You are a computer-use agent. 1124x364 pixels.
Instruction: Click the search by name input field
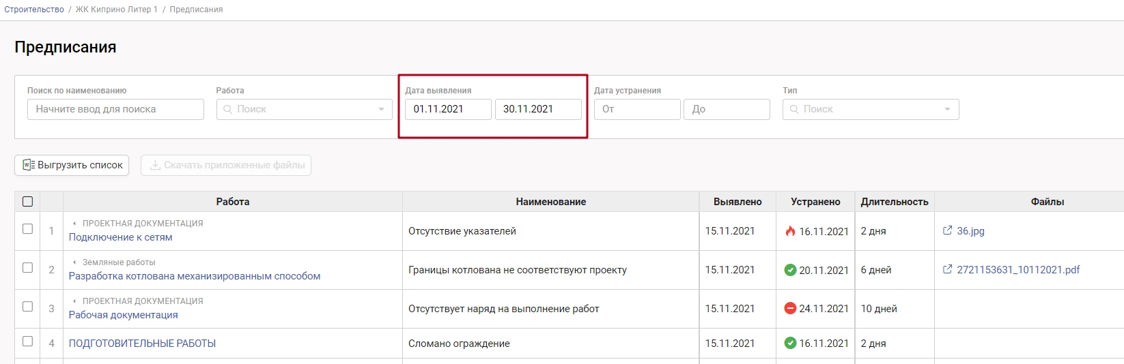[115, 109]
